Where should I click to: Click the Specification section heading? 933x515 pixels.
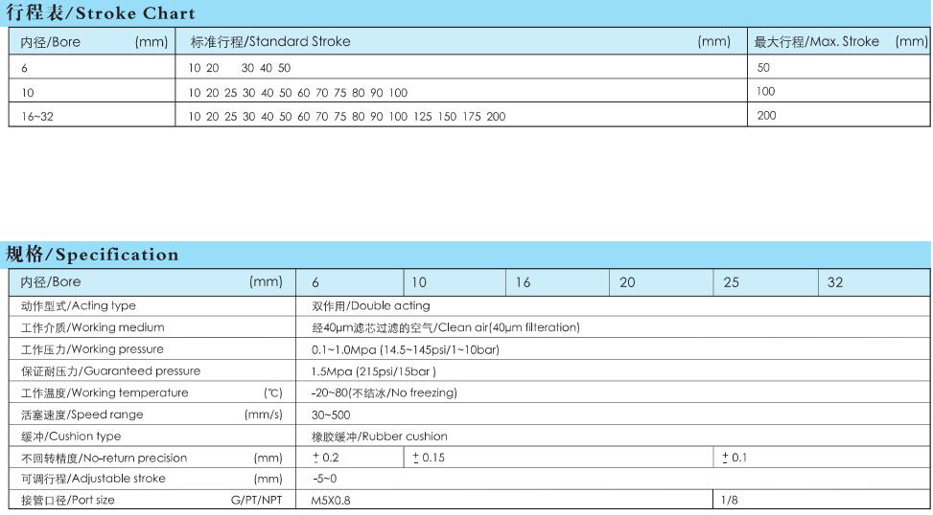click(92, 255)
